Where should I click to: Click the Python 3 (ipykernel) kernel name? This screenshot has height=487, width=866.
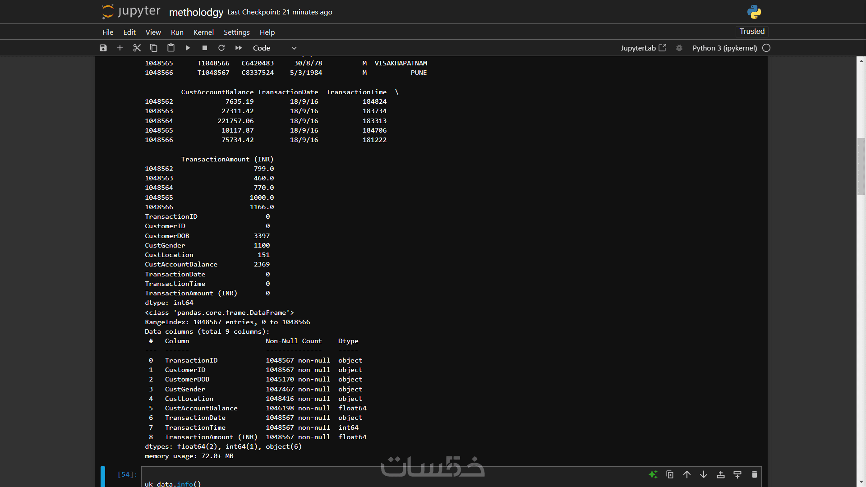pyautogui.click(x=724, y=48)
